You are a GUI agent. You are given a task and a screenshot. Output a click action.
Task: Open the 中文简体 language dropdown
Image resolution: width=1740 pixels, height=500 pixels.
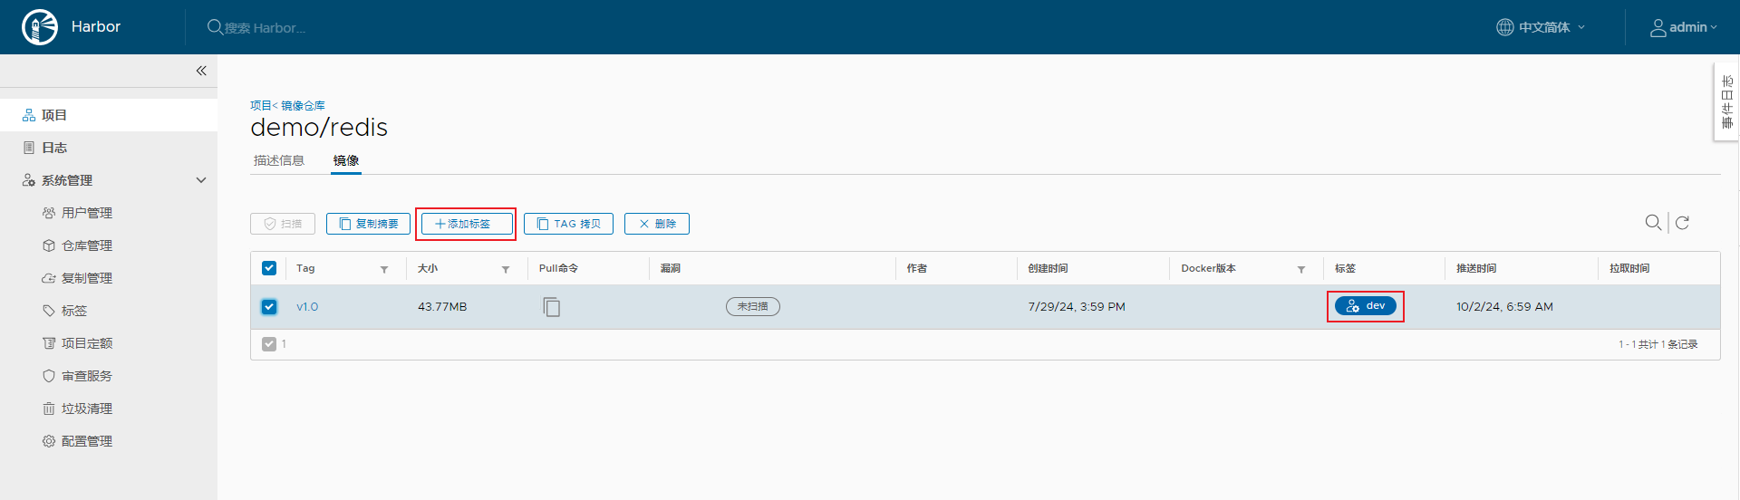(1541, 27)
